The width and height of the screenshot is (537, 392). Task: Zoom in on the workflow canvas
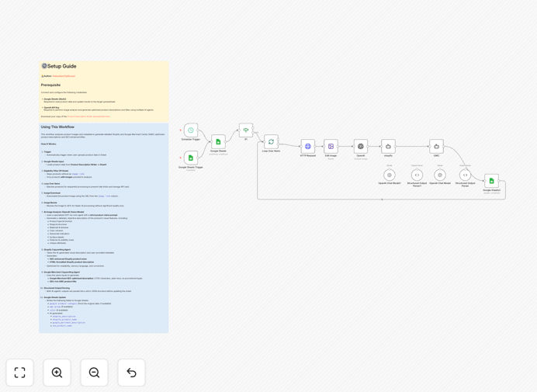pos(57,373)
